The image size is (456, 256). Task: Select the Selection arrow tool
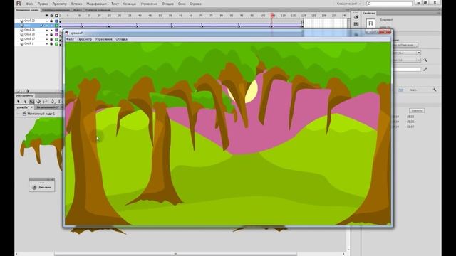click(x=19, y=101)
